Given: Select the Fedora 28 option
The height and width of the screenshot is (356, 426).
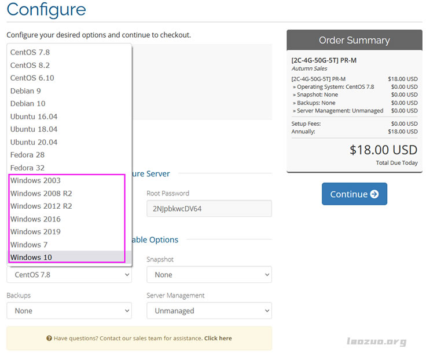Looking at the screenshot, I should (27, 155).
